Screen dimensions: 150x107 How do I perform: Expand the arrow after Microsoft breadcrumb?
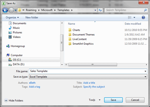tap(55, 10)
